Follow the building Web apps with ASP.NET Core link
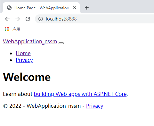154x126 pixels. (80, 94)
